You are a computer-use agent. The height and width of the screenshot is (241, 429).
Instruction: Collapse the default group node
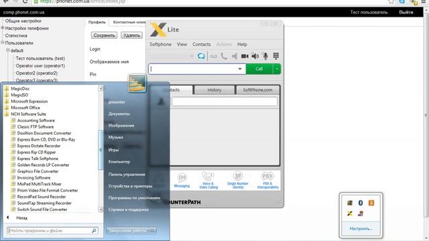tap(8, 50)
